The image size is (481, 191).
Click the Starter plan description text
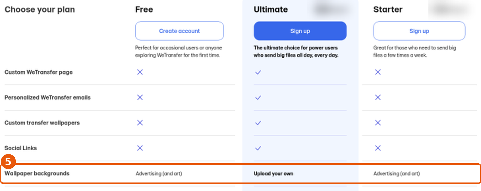414,51
